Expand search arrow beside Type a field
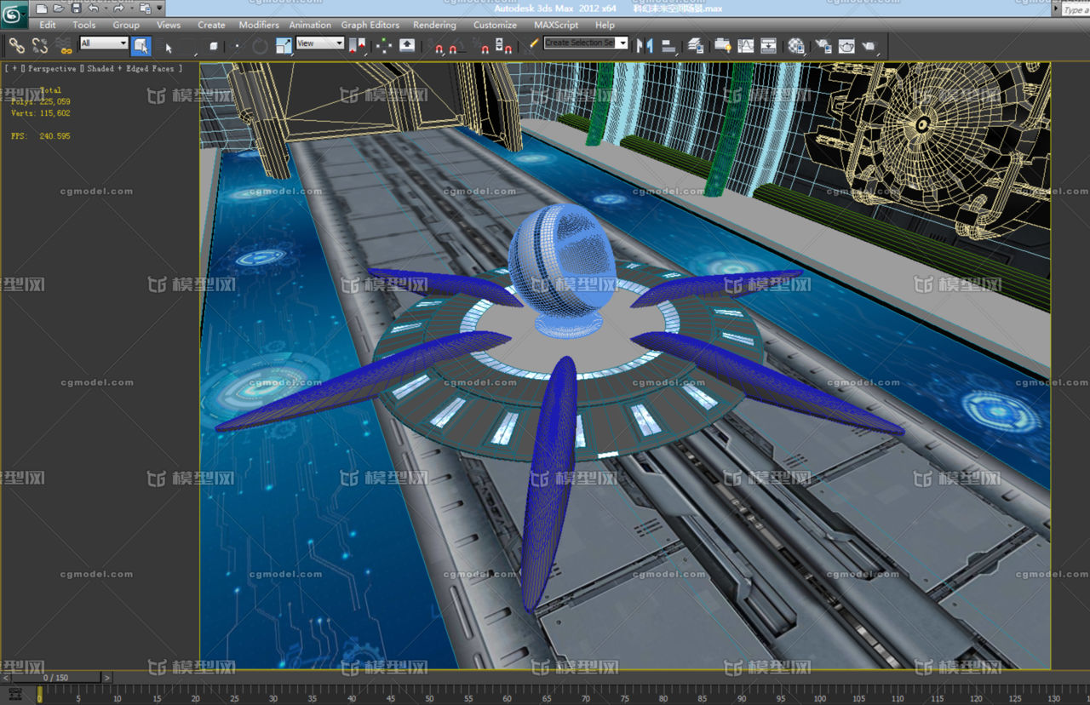The width and height of the screenshot is (1090, 705). pyautogui.click(x=1055, y=9)
